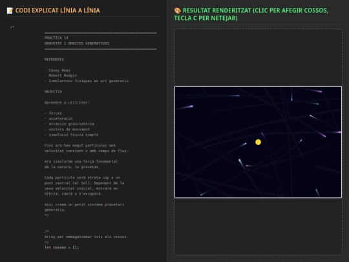The height and width of the screenshot is (262, 349).
Task: Click the list item '- simulació física simple'
Action: (71, 135)
